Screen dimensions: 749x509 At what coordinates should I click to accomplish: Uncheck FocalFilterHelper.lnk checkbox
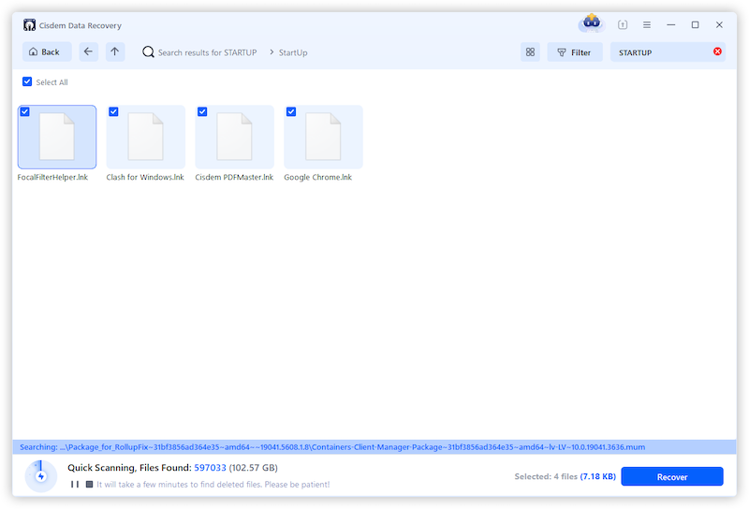[x=25, y=111]
